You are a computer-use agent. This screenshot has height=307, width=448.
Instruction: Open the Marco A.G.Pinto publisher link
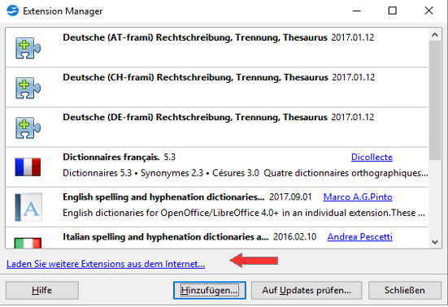point(358,197)
